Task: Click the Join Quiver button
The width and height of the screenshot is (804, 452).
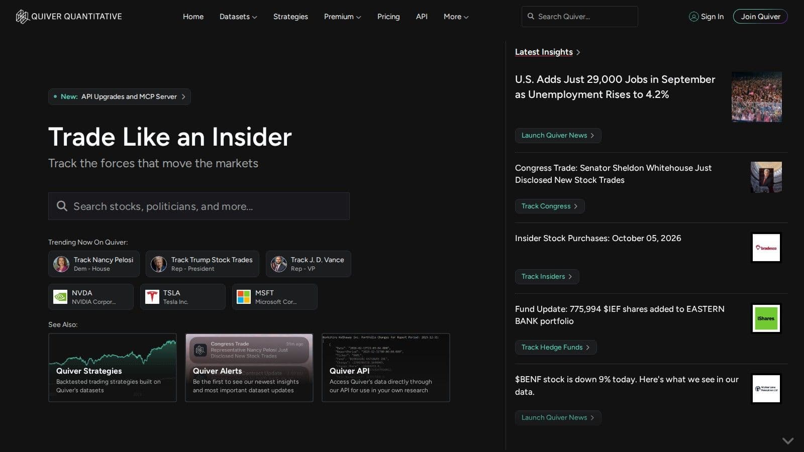Action: (x=760, y=17)
